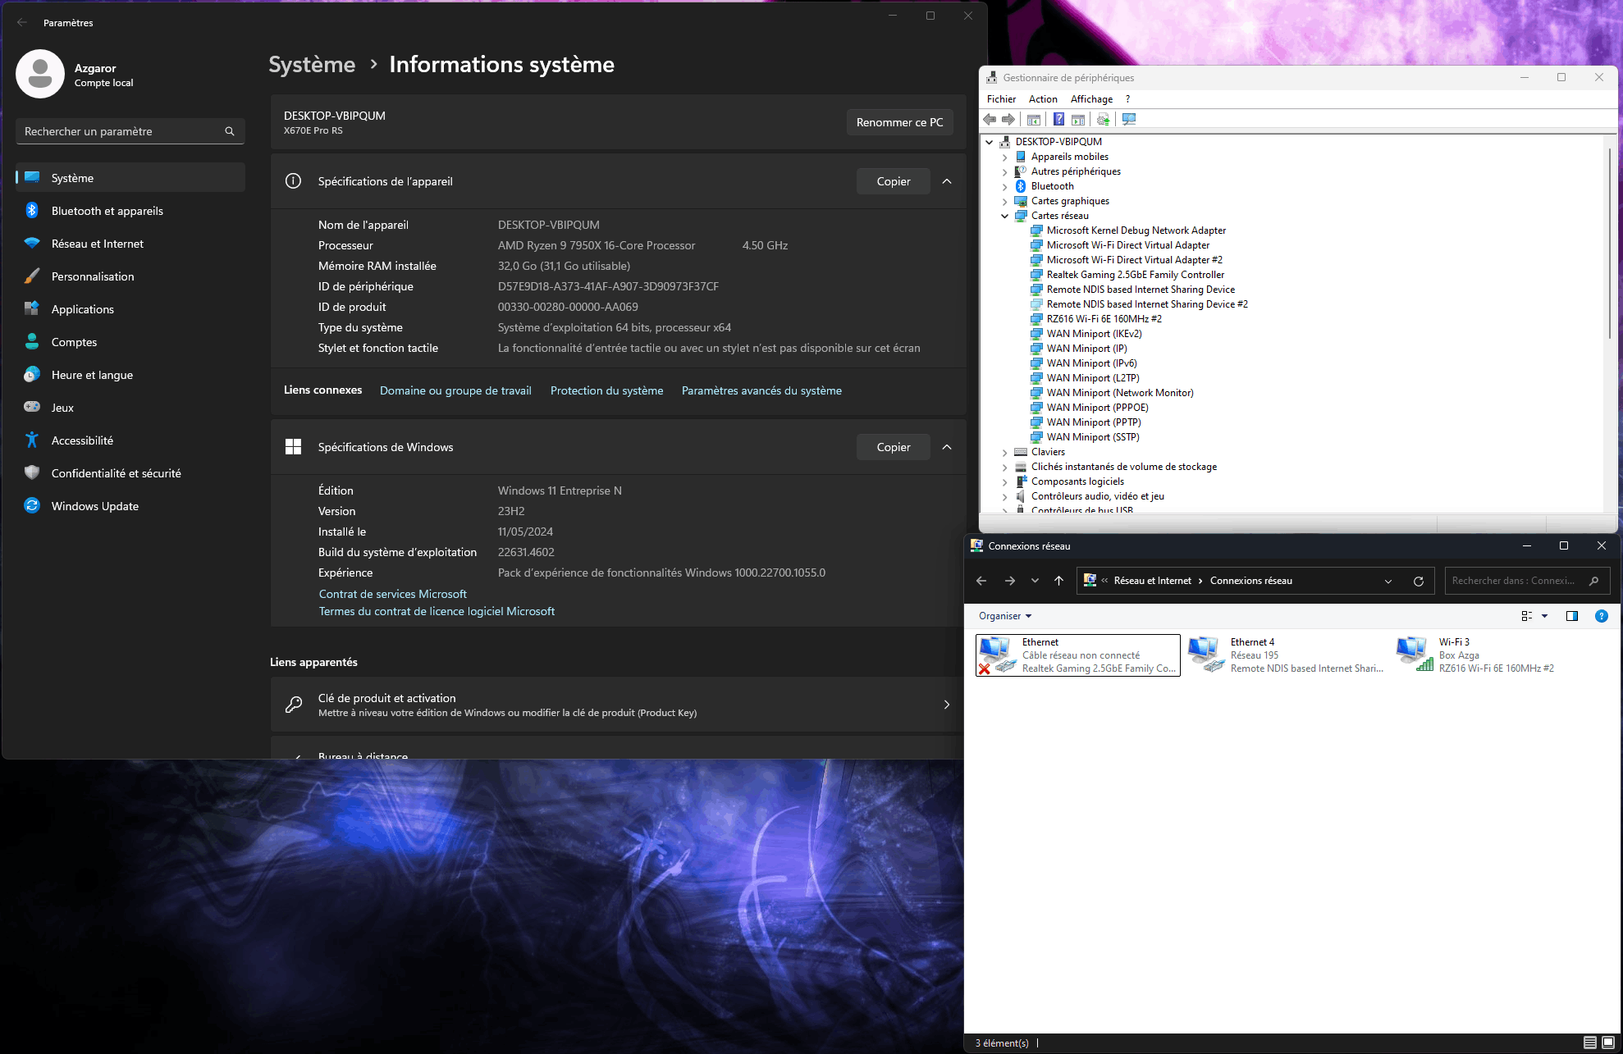This screenshot has height=1054, width=1623.
Task: Click the Renommer ce PC button
Action: coord(899,122)
